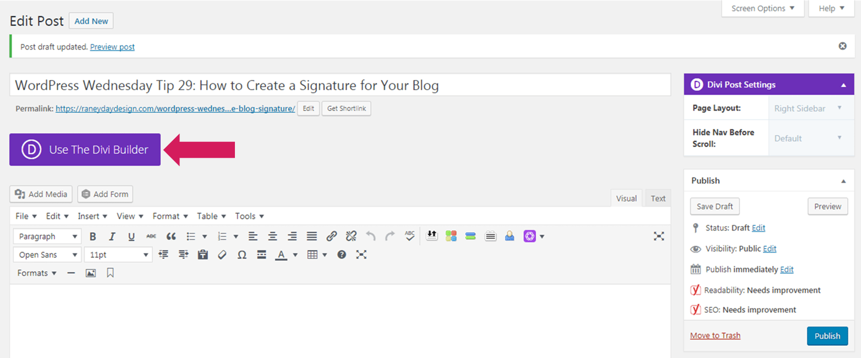Image resolution: width=861 pixels, height=358 pixels.
Task: Run the ABC spellcheck tool
Action: click(x=410, y=236)
